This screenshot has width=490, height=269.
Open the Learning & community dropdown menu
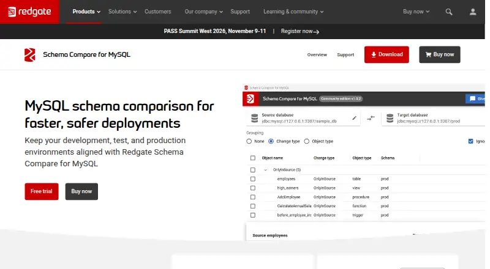tap(293, 12)
